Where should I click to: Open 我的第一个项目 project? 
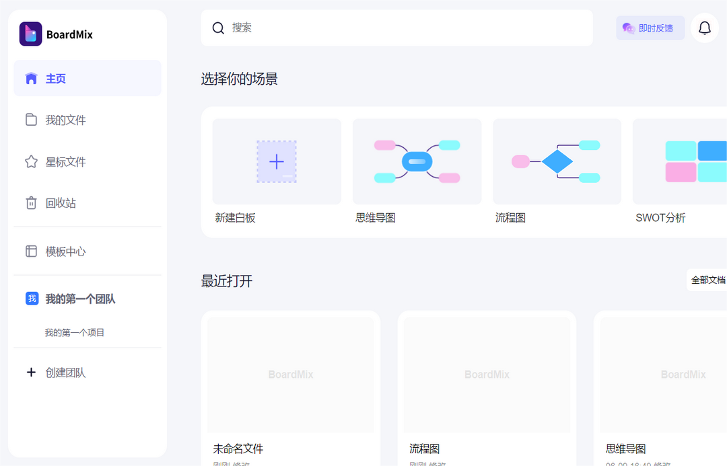[74, 333]
